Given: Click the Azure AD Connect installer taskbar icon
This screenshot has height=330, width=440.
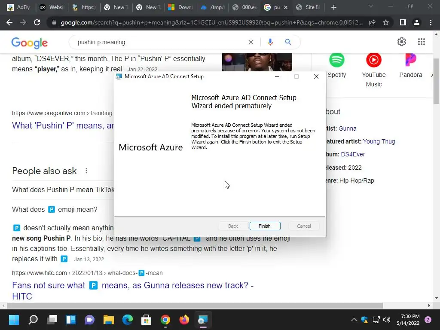Looking at the screenshot, I should coord(203,320).
